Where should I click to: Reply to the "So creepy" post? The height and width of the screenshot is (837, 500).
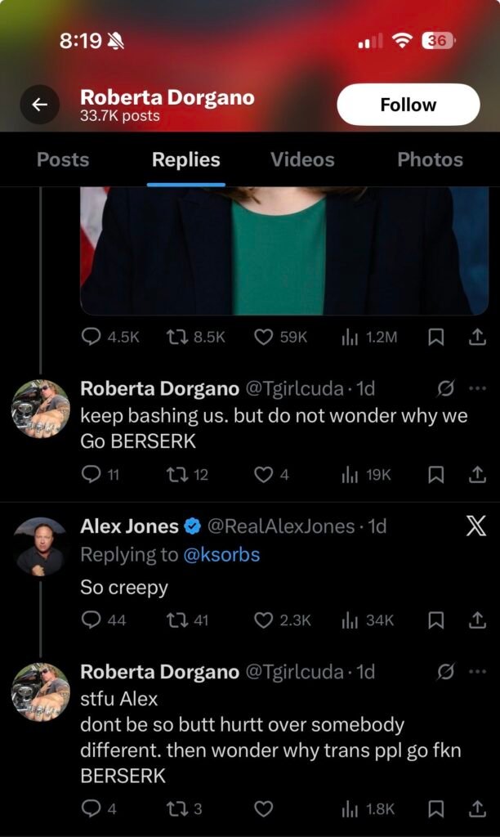[x=92, y=620]
